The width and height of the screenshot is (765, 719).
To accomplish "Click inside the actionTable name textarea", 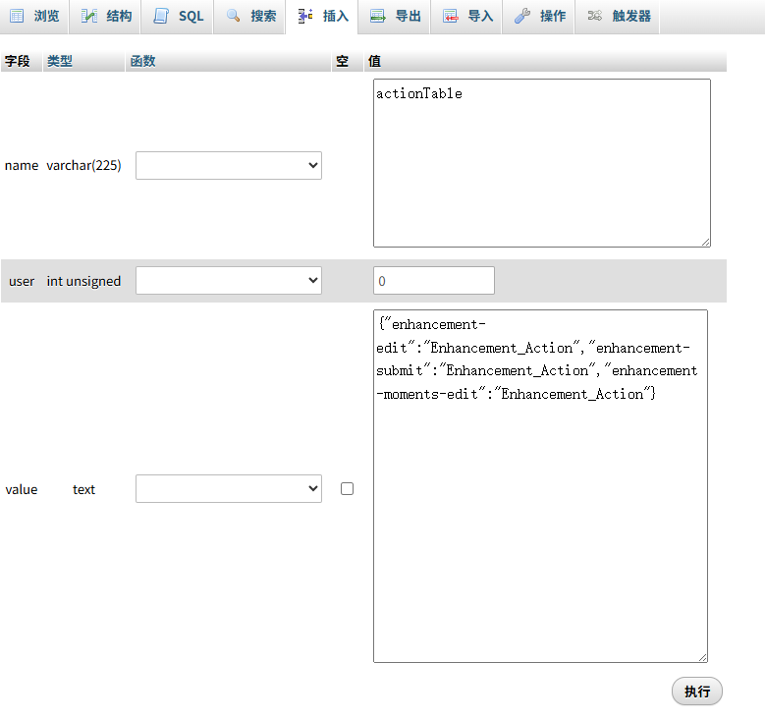I will pos(541,163).
